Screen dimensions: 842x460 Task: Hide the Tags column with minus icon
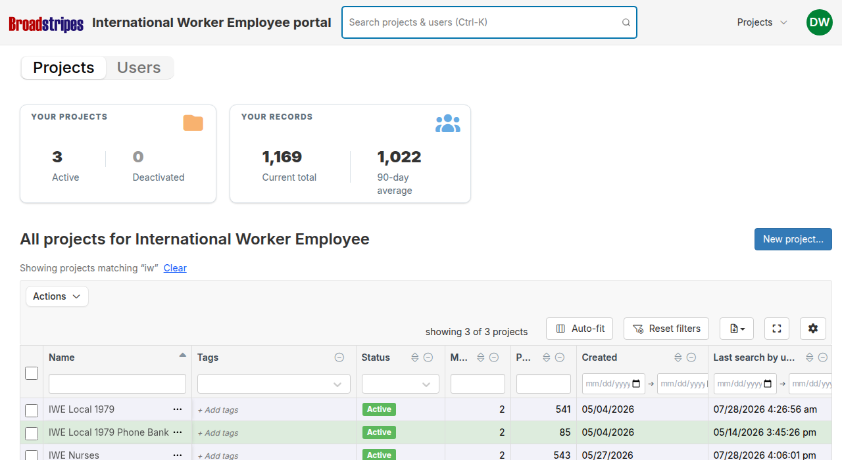[339, 357]
